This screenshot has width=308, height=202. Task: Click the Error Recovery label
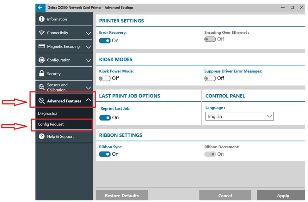click(113, 33)
